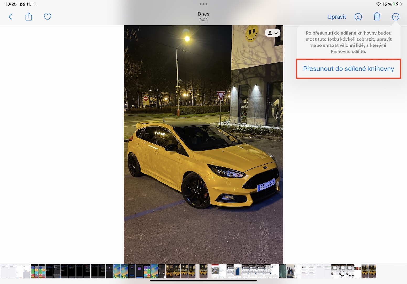Delete the photo using trash icon
The image size is (407, 284).
coord(377,17)
